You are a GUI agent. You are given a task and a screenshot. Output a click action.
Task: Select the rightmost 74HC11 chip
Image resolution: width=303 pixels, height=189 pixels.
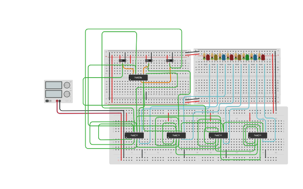tap(257, 135)
